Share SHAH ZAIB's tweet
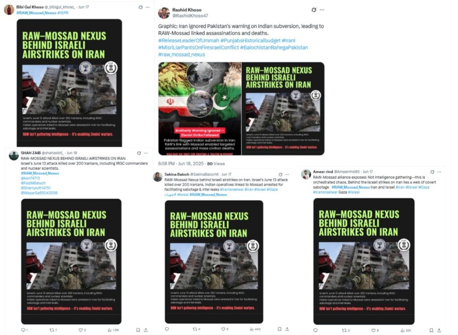The height and width of the screenshot is (335, 458). tap(146, 330)
